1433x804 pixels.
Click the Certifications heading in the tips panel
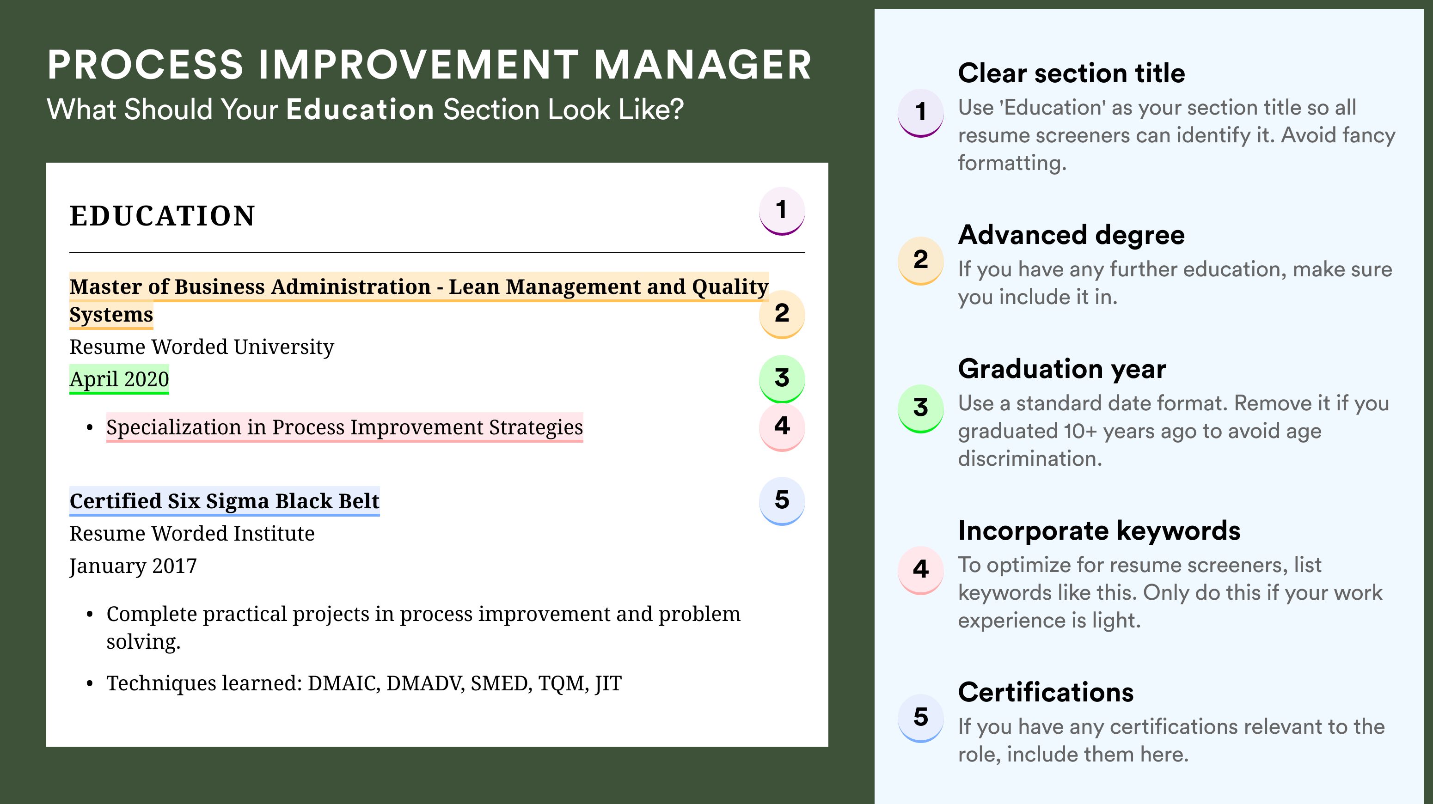click(1045, 692)
